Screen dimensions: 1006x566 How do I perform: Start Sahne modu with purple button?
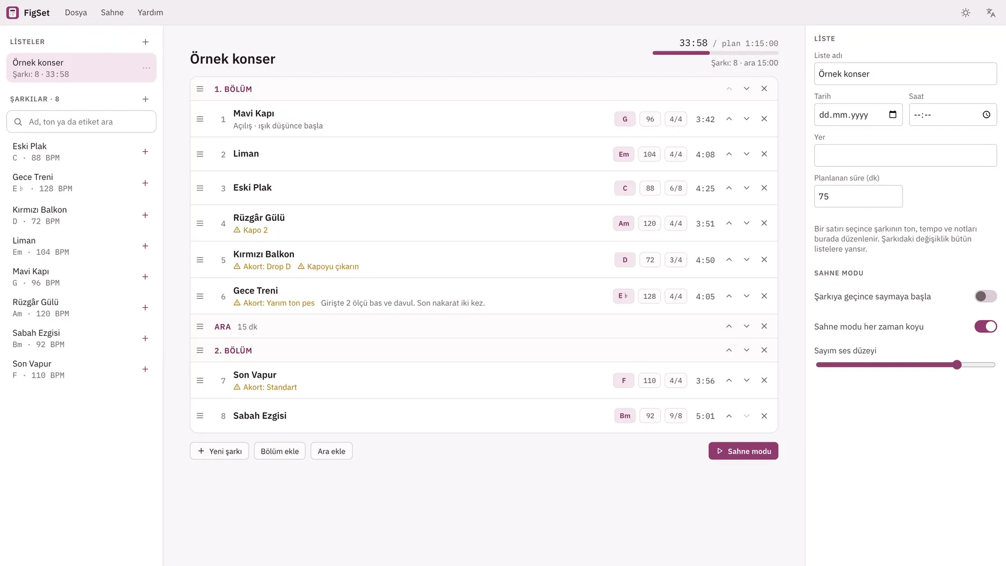click(x=743, y=451)
